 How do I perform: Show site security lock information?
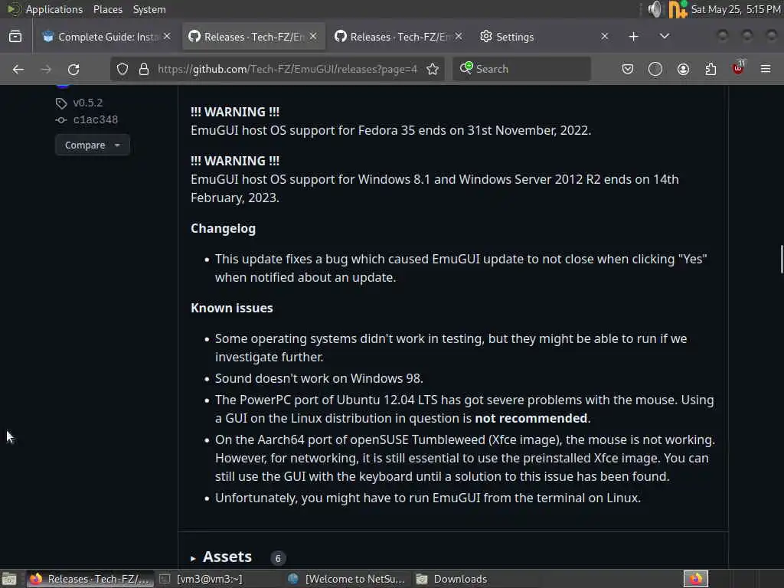click(x=143, y=69)
